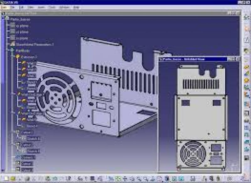
Task: Open the File menu
Action: pos(13,7)
